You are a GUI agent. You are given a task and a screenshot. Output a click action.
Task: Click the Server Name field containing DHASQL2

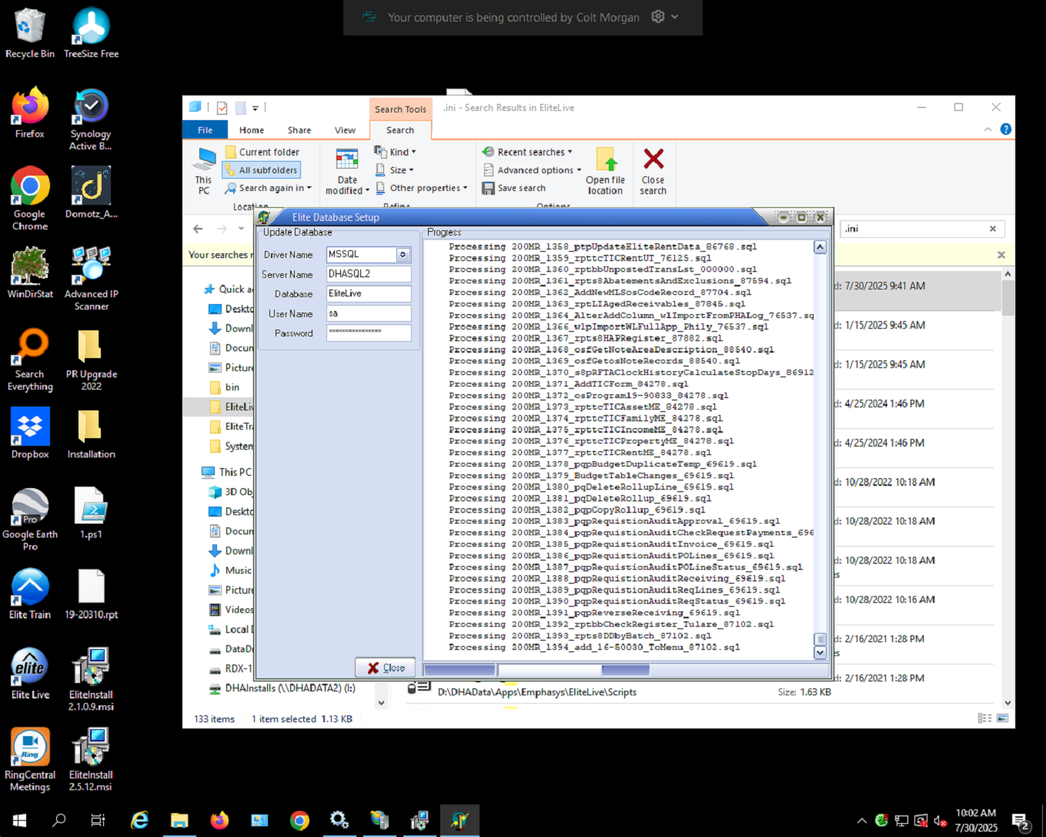(x=369, y=274)
